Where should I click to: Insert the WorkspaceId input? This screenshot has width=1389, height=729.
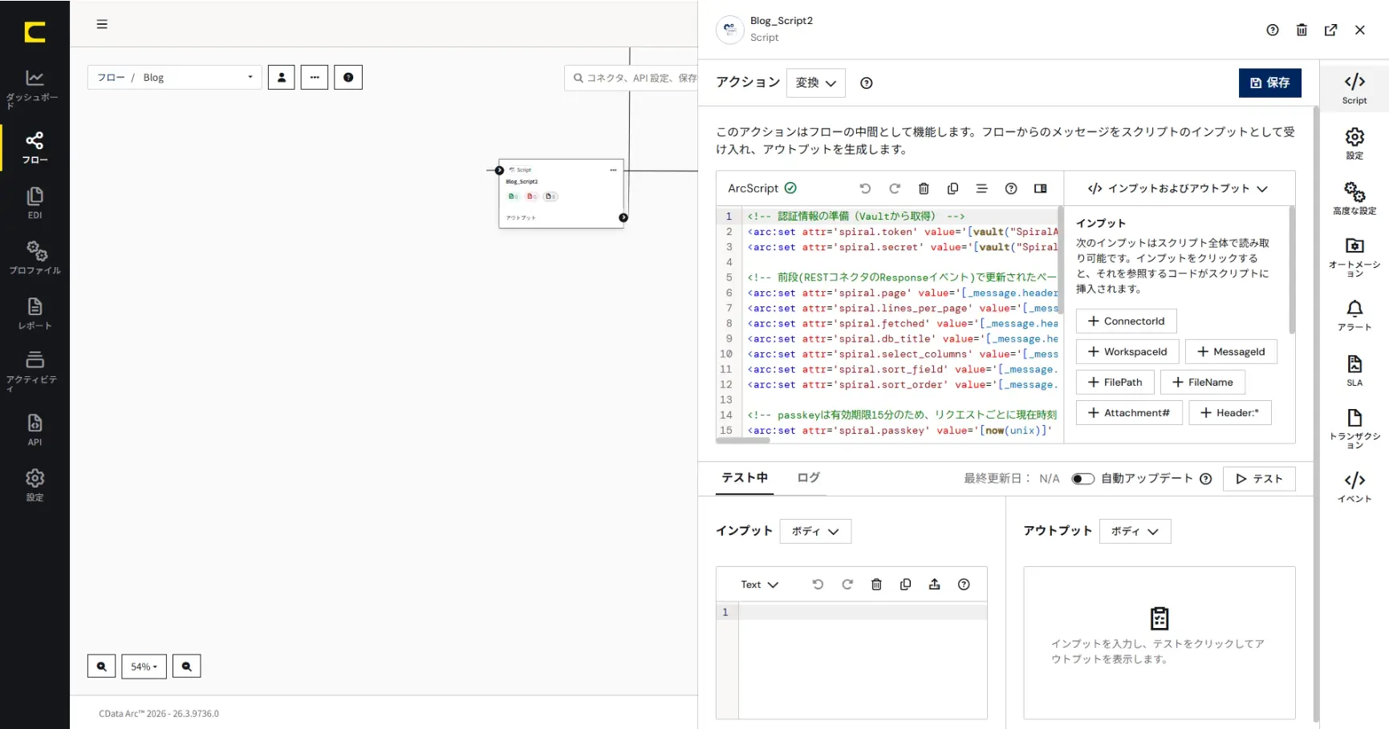coord(1127,351)
